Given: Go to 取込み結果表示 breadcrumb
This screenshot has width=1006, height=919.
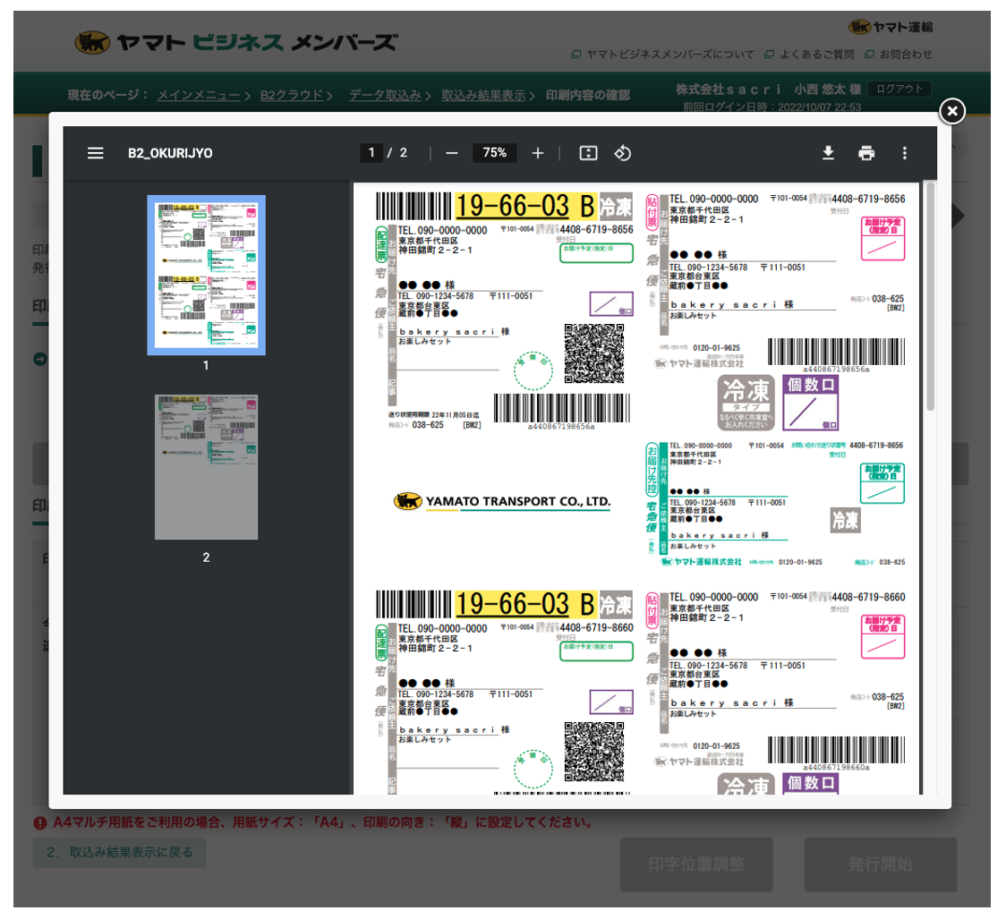Looking at the screenshot, I should click(x=483, y=96).
